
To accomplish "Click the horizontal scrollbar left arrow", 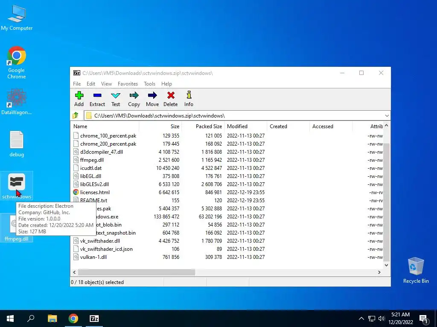I will 74,272.
